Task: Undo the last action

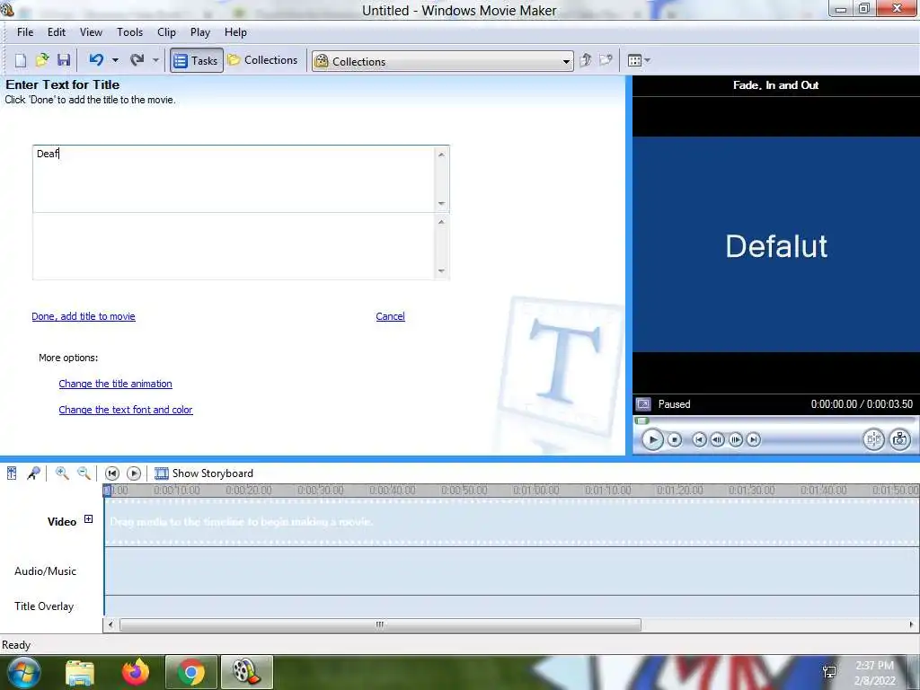Action: click(96, 60)
